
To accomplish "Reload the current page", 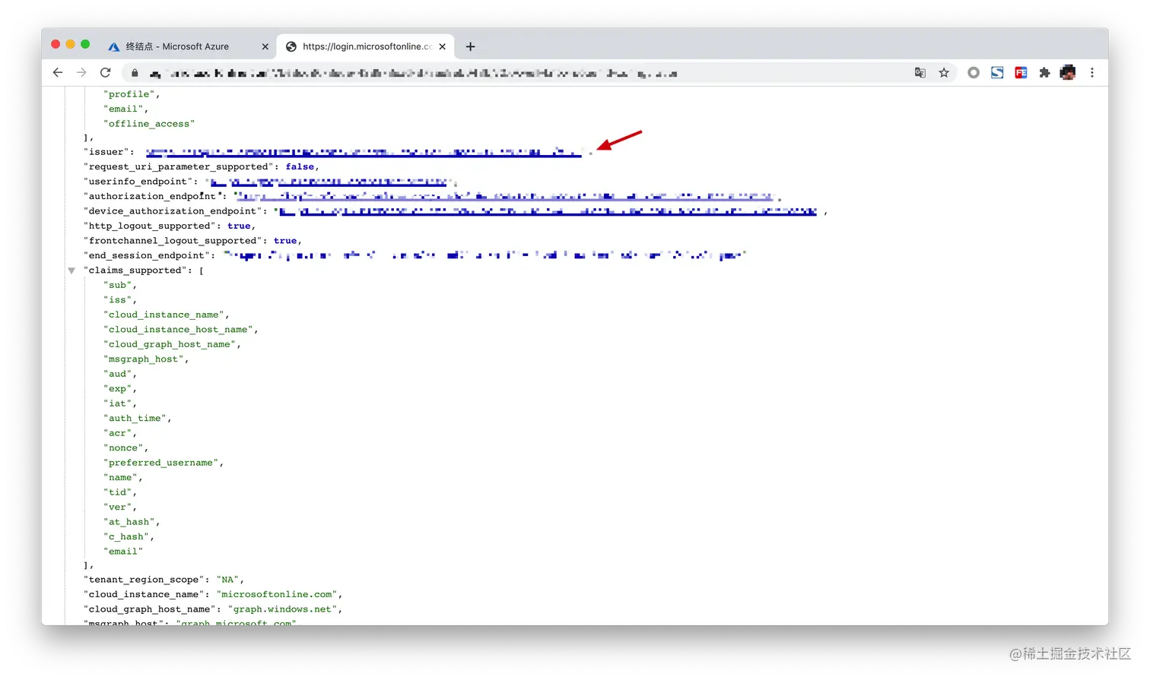I will [x=106, y=73].
